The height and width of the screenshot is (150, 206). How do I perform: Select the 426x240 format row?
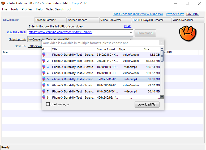tap(101, 97)
